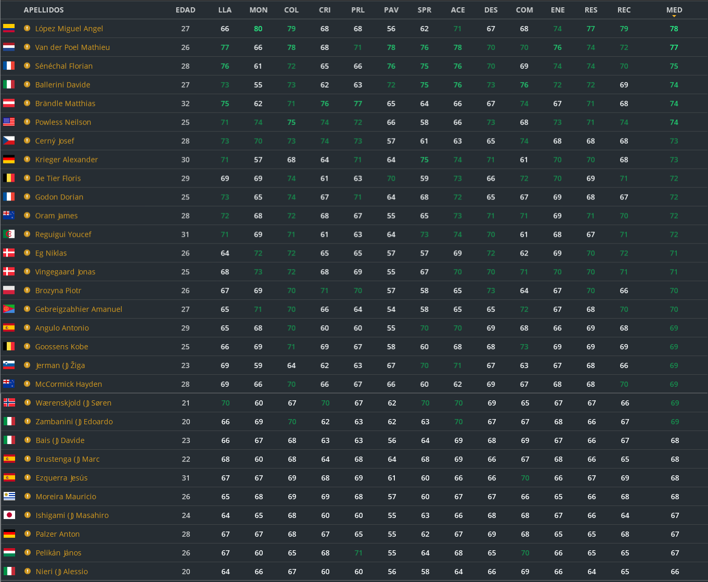Click the Algeria flag beside Reguigui Youcef

[x=9, y=234]
